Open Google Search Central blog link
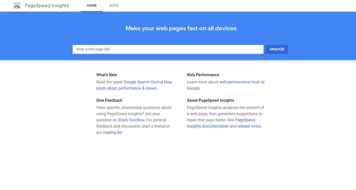356x190 pixels. (148, 82)
